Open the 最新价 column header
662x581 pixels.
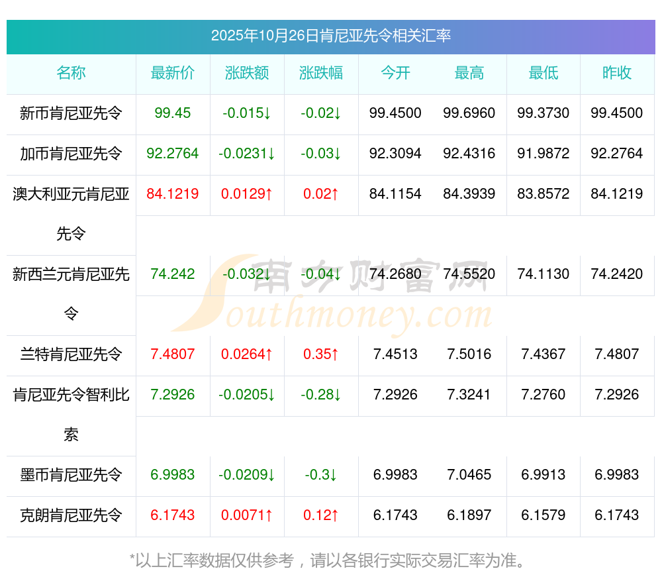click(x=173, y=74)
